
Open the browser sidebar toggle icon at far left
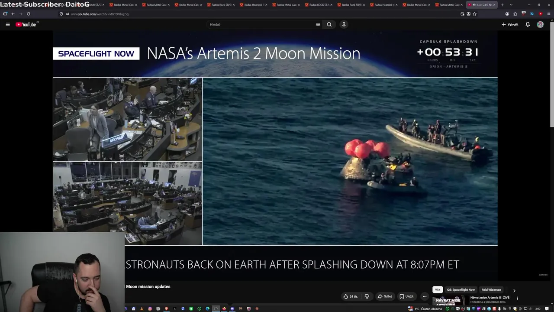click(x=5, y=14)
